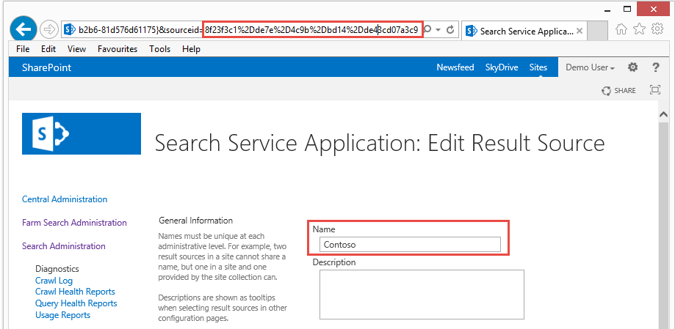Click the page scrollbar up arrow

(x=664, y=115)
